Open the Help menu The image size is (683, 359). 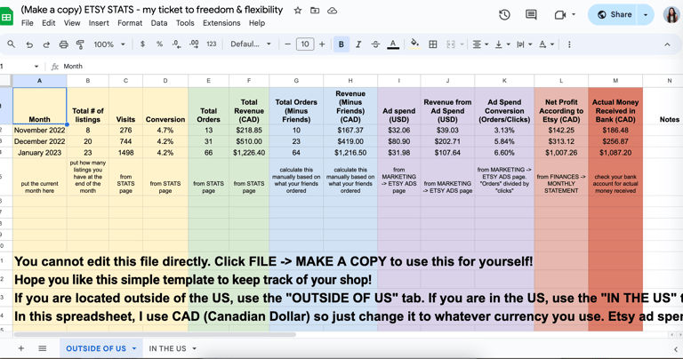pos(257,23)
